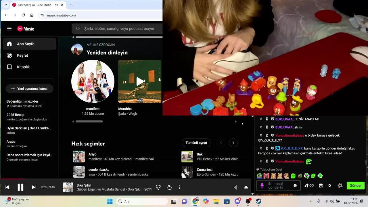This screenshot has height=207, width=368.
Task: Play the song Arıyo by manifest
Action: 79,157
